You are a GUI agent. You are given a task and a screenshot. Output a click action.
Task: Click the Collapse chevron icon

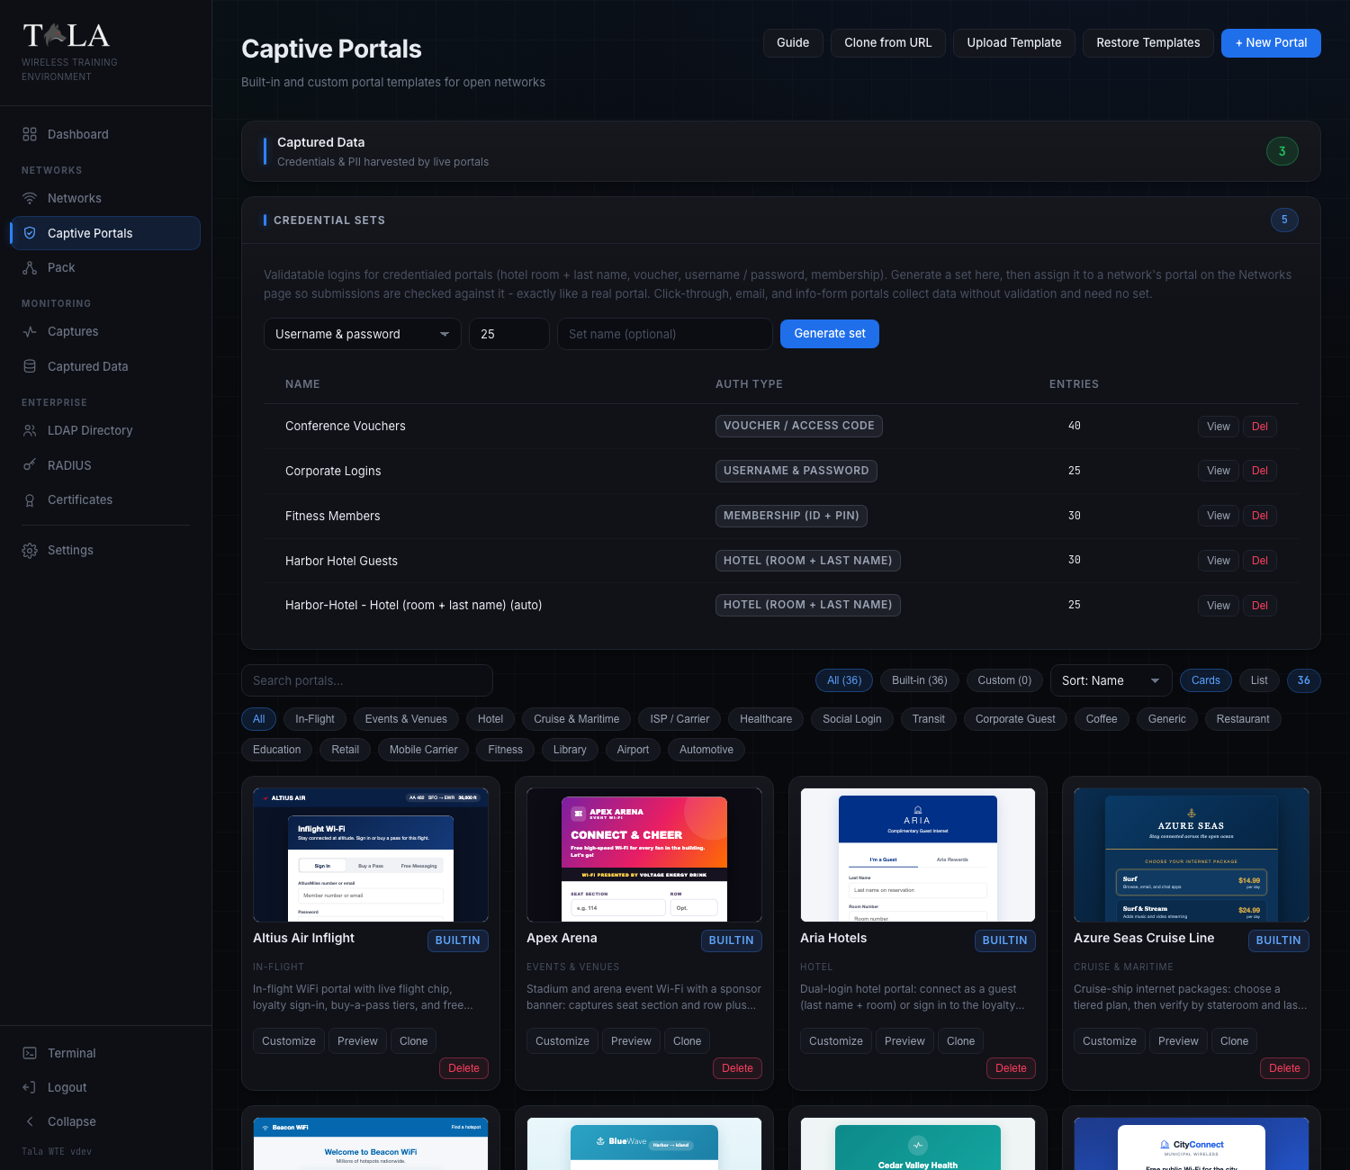coord(30,1121)
